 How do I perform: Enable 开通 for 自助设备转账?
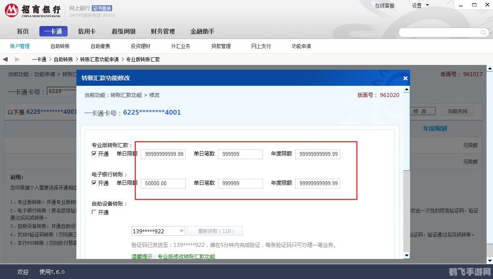coord(94,212)
